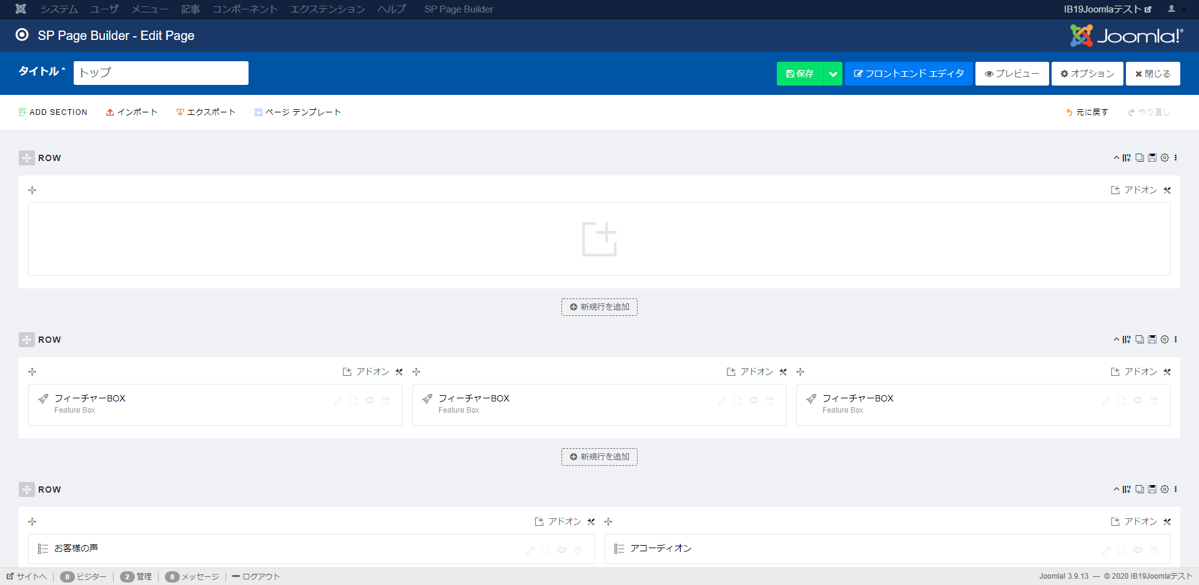Delete the third フィーチャーBOX with trash icon

click(1154, 401)
